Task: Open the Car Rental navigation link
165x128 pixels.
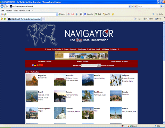Action: point(57,49)
